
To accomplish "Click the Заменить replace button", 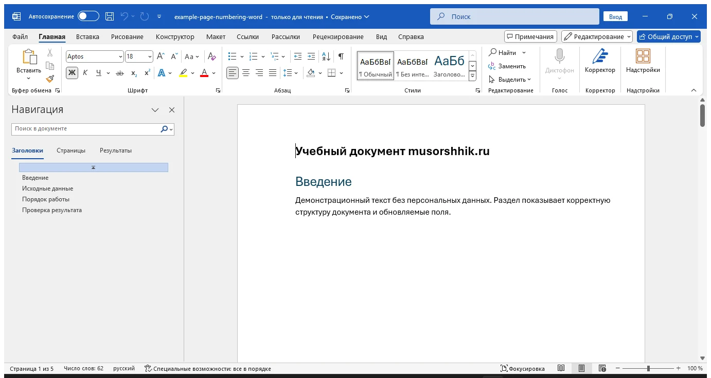I will (507, 66).
